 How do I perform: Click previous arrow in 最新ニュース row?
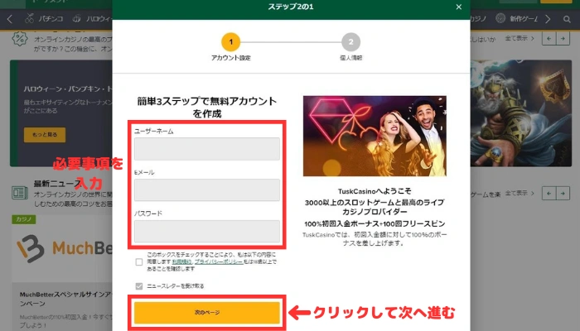(549, 193)
